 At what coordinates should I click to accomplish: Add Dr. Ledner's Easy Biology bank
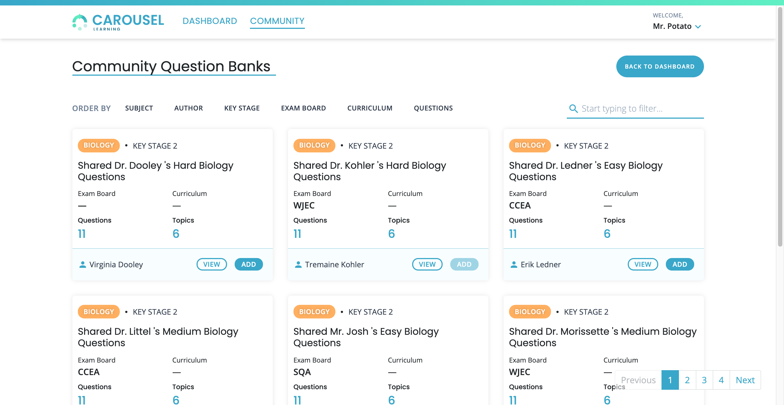point(679,265)
